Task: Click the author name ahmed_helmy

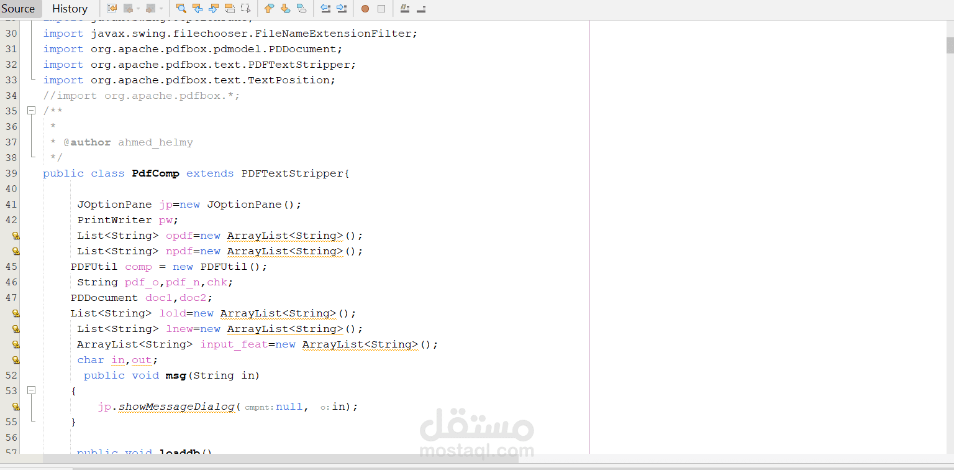Action: coord(155,142)
